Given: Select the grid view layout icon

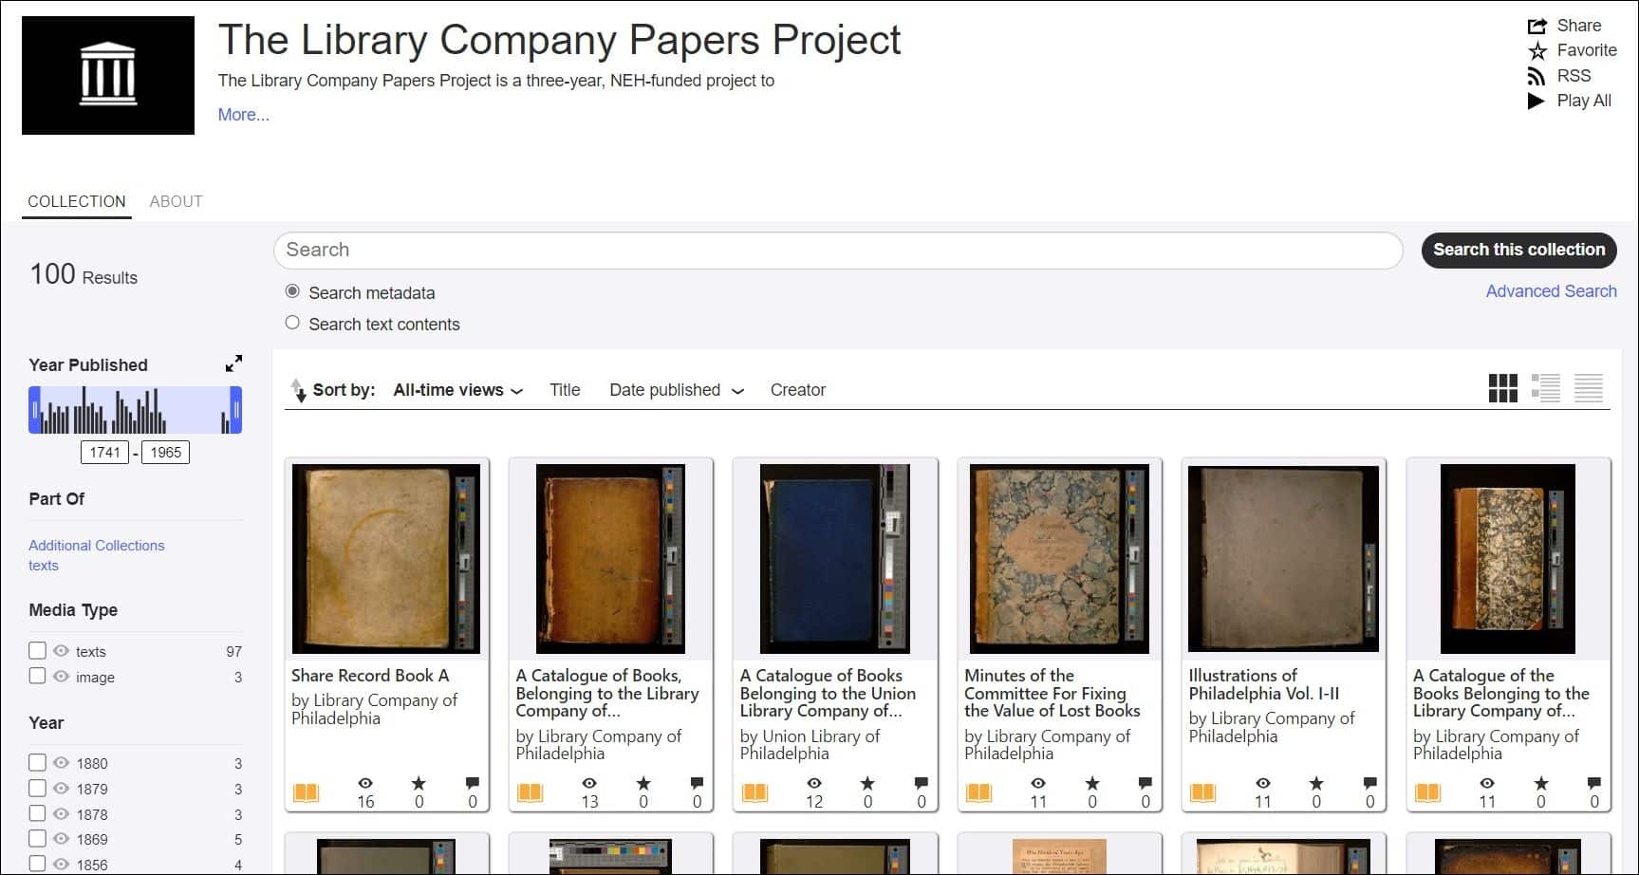Looking at the screenshot, I should pyautogui.click(x=1502, y=388).
